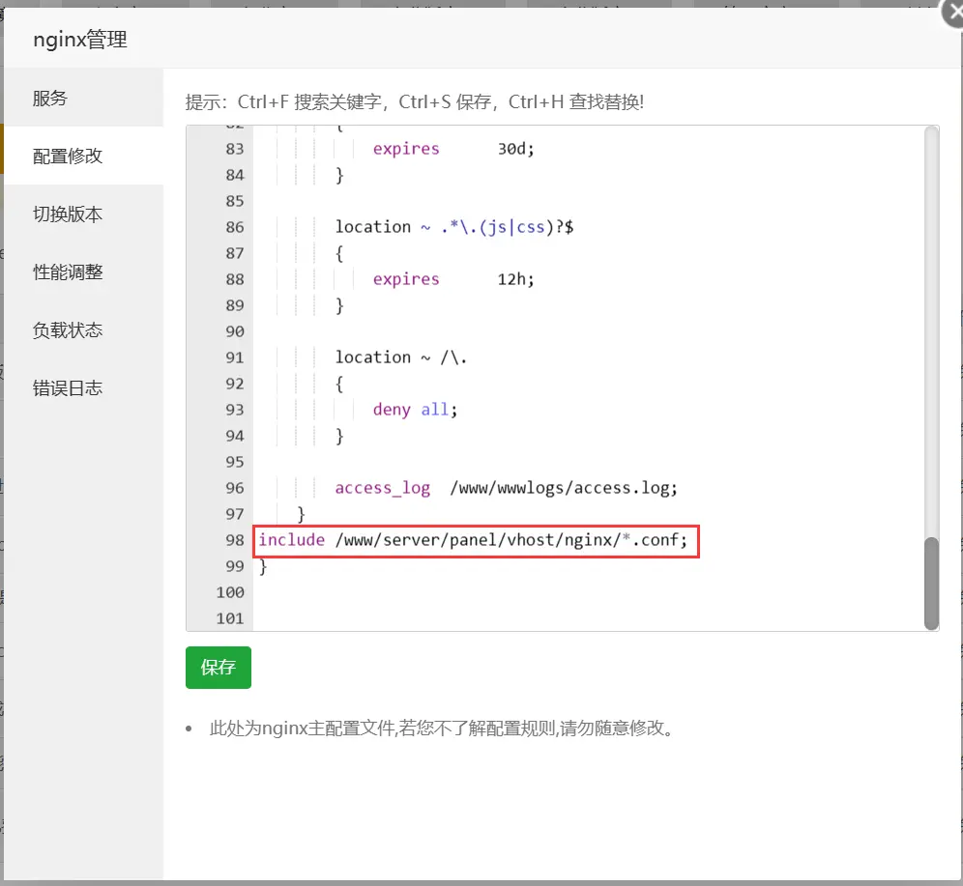963x886 pixels.
Task: Switch to the 服务 sidebar tab
Action: pyautogui.click(x=50, y=98)
